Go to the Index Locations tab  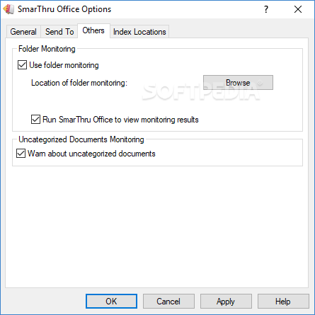coord(139,32)
